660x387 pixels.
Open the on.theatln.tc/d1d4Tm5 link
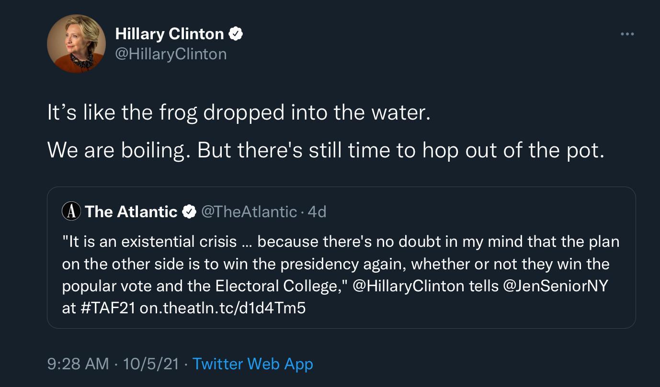point(222,308)
